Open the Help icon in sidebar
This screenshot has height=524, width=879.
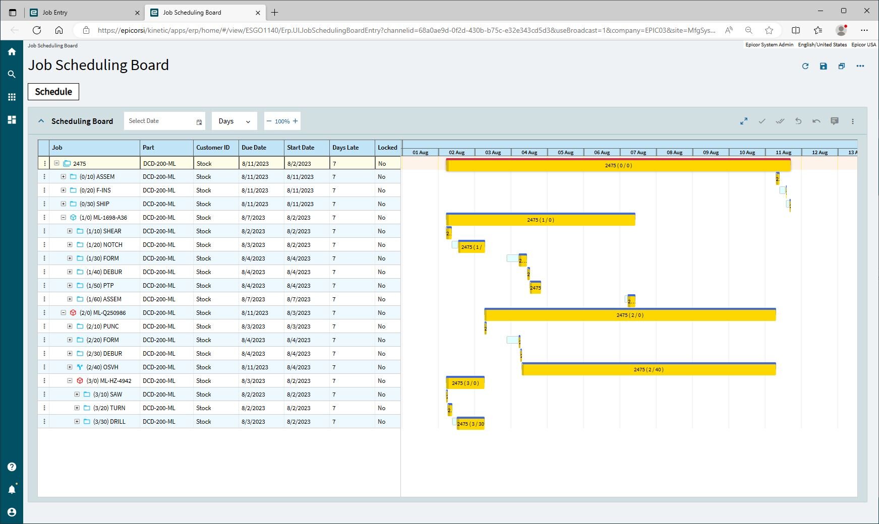tap(12, 467)
